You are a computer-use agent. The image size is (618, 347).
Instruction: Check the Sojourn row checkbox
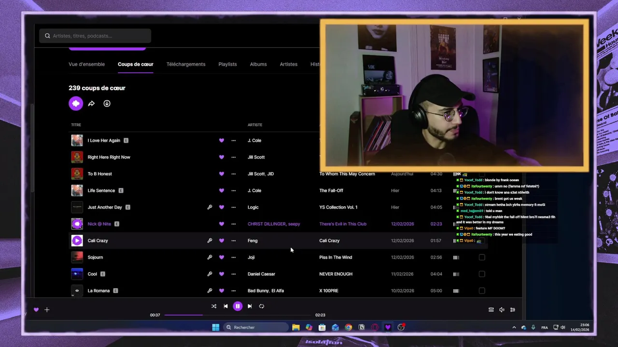point(482,257)
